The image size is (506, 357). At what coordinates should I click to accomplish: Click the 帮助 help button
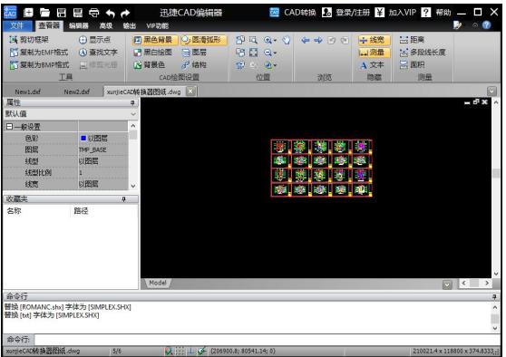[436, 13]
